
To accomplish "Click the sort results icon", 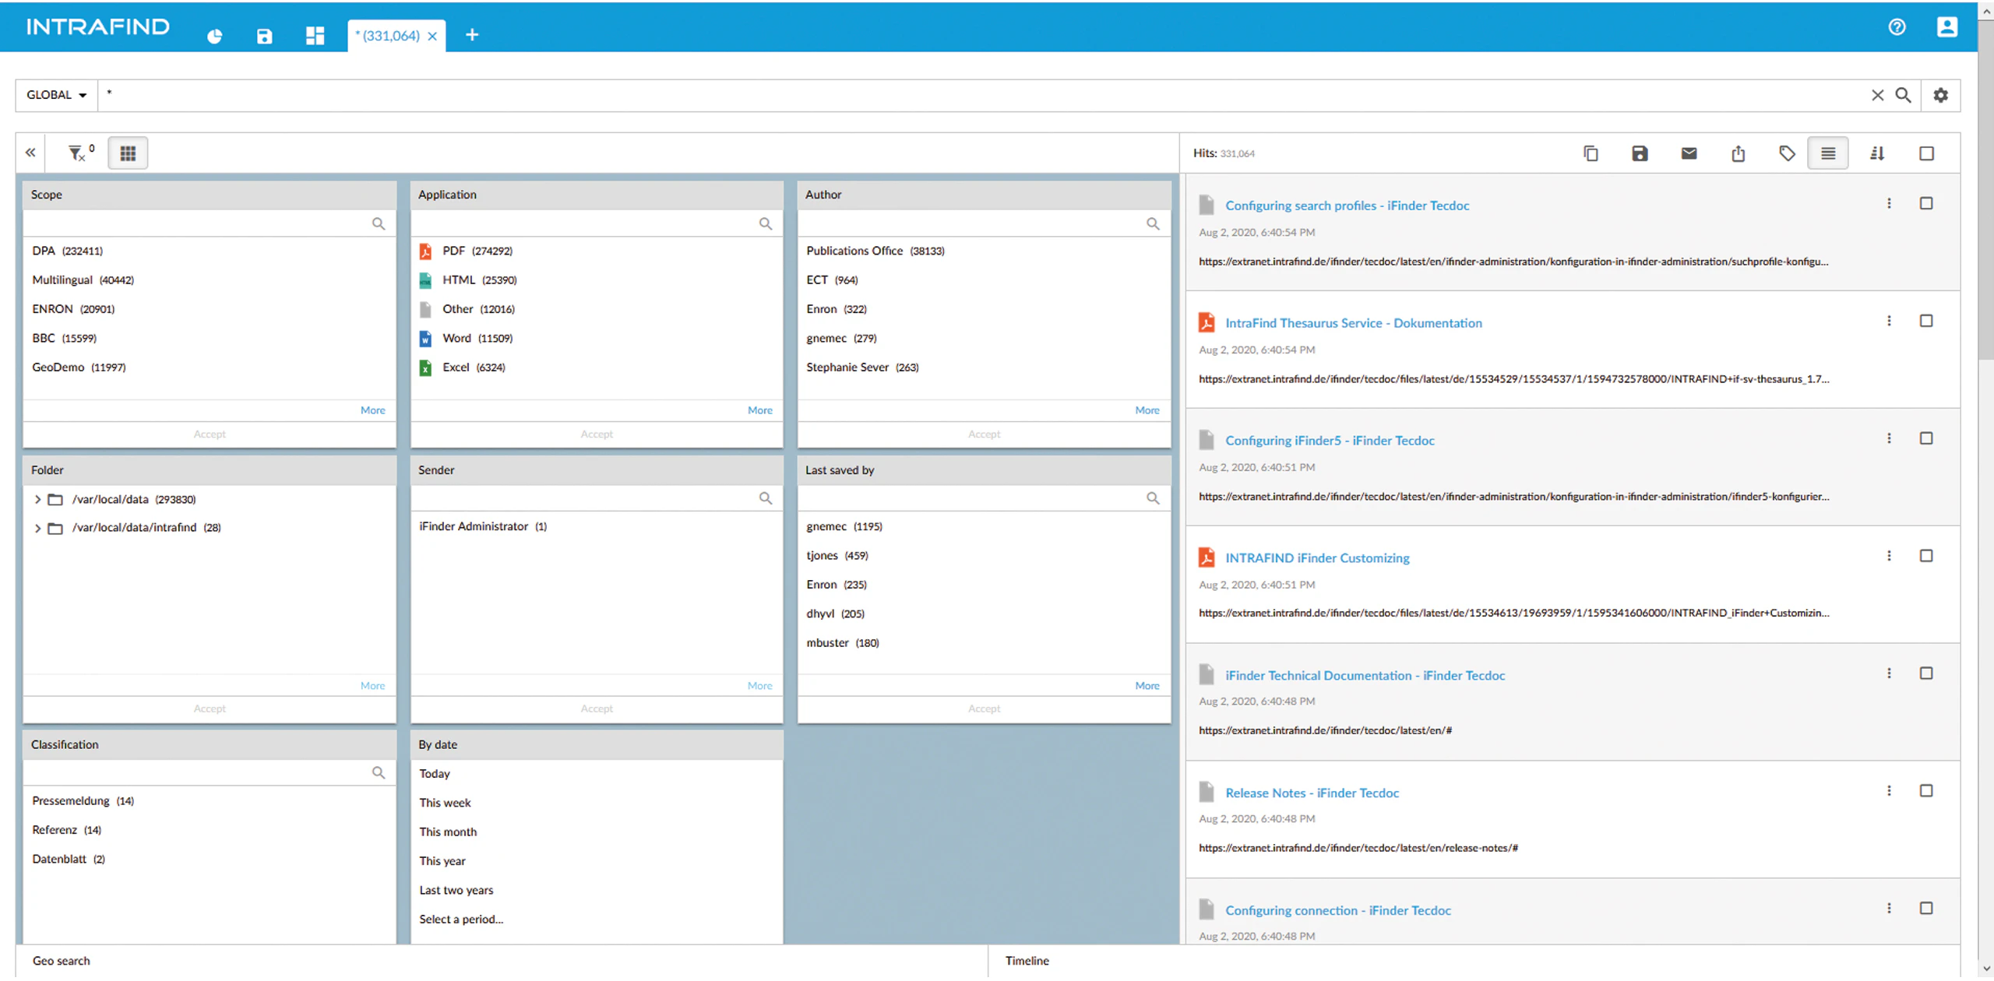I will point(1877,153).
